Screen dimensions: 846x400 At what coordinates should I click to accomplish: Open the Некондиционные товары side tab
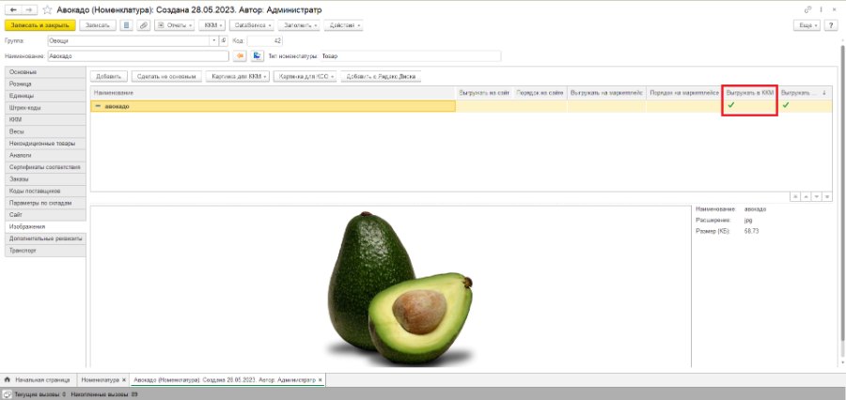[x=45, y=144]
